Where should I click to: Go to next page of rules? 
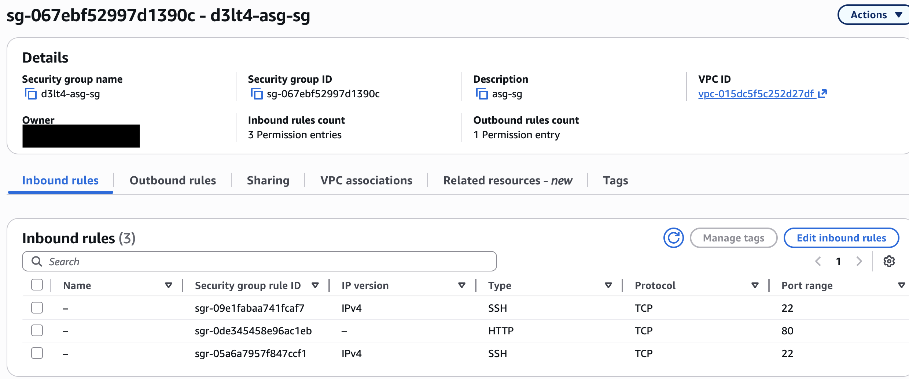coord(859,261)
